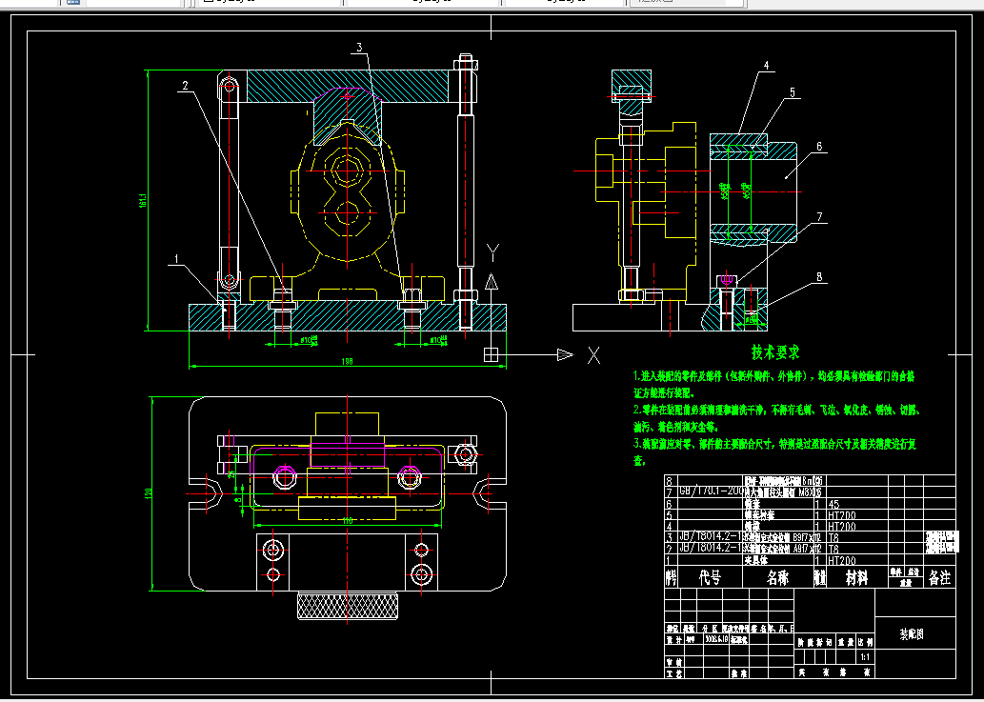Click 'JB/T8014.2-1' code cell in row 3

coord(712,537)
